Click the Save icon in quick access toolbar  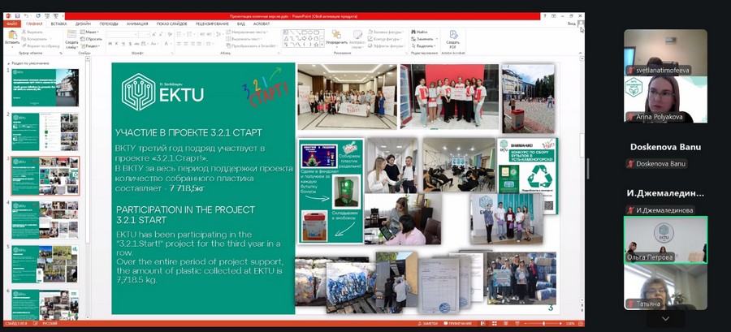pyautogui.click(x=15, y=15)
